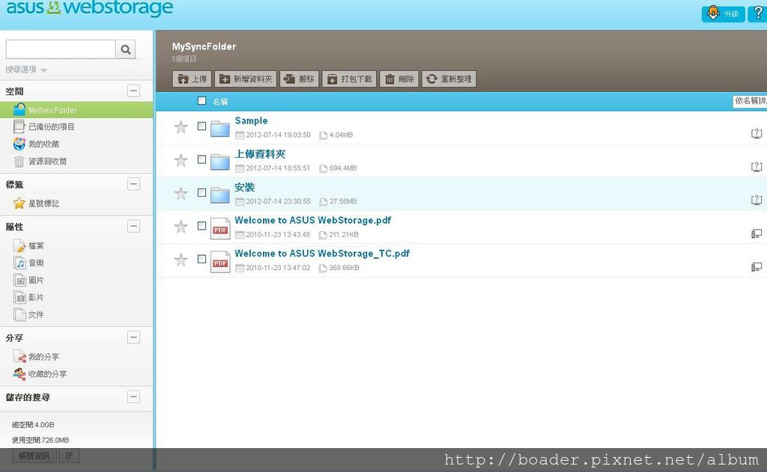Screen dimensions: 767x472
Task: Check the 上傳資料夾 folder checkbox
Action: (x=201, y=159)
